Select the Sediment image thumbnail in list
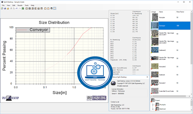Screen dimensions: 193x114 pos(155,75)
